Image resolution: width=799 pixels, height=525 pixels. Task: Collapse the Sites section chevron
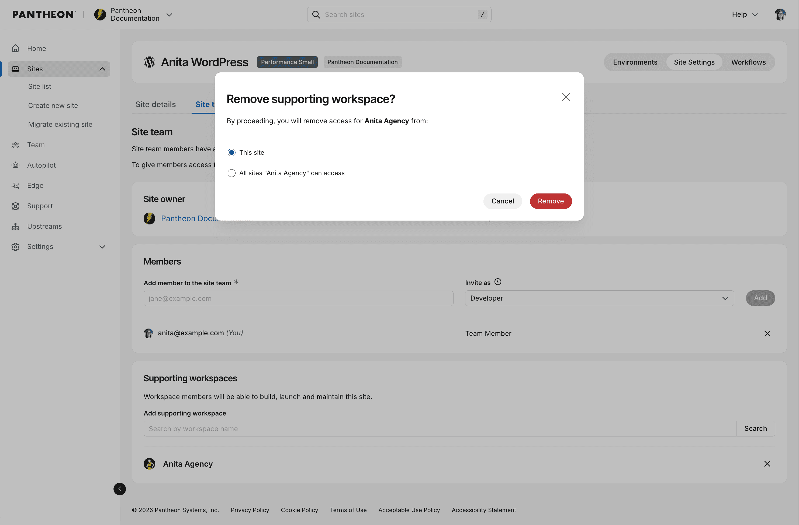tap(102, 69)
